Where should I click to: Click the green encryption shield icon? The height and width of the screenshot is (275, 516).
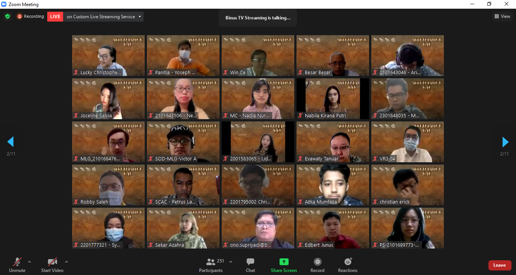8,17
